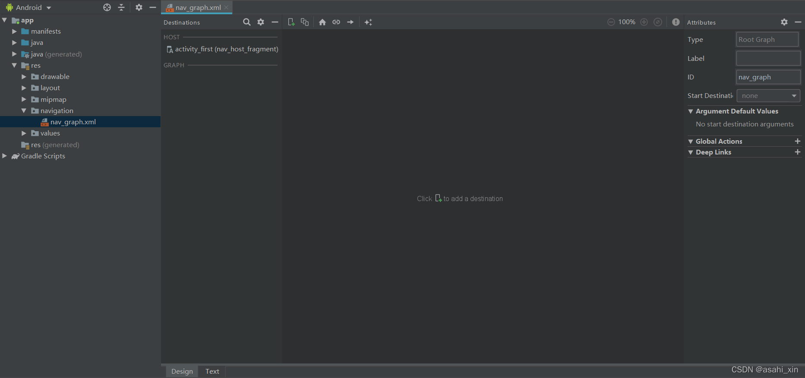Hide the Destinations panel

275,22
